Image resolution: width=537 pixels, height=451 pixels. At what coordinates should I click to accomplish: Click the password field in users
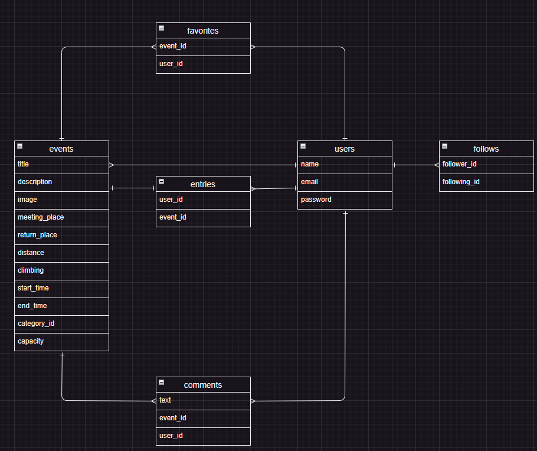(345, 200)
